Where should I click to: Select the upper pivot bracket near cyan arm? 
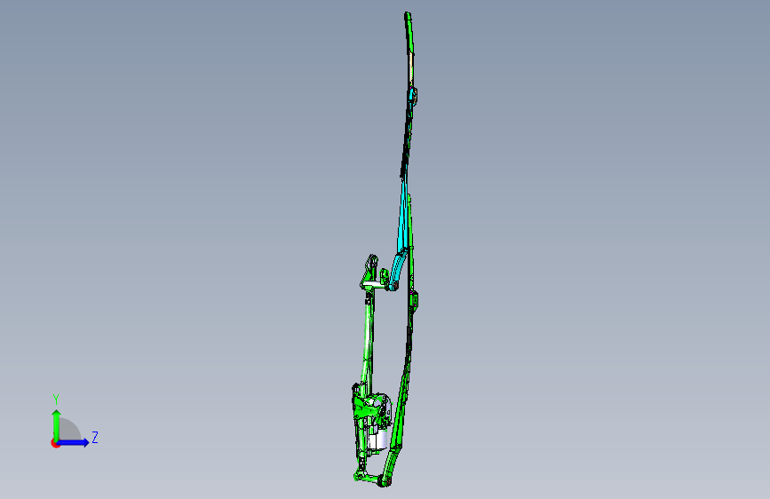pos(371,273)
